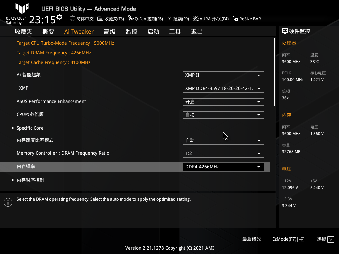The height and width of the screenshot is (254, 339).
Task: Click the DRAM operating frequency help text
Action: (104, 199)
